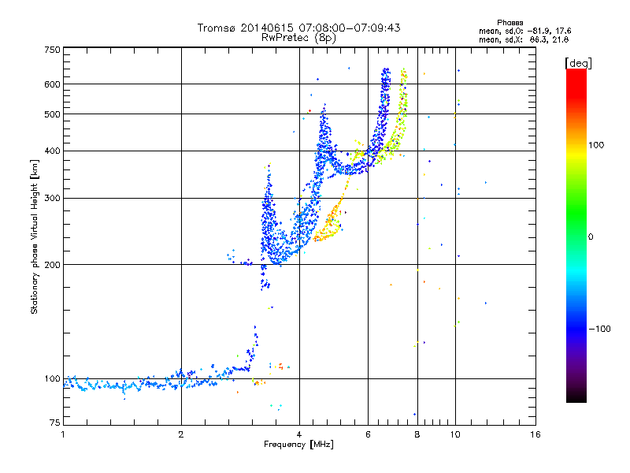Click the '-100' colorbar tick label
630x473 pixels.
click(x=599, y=329)
